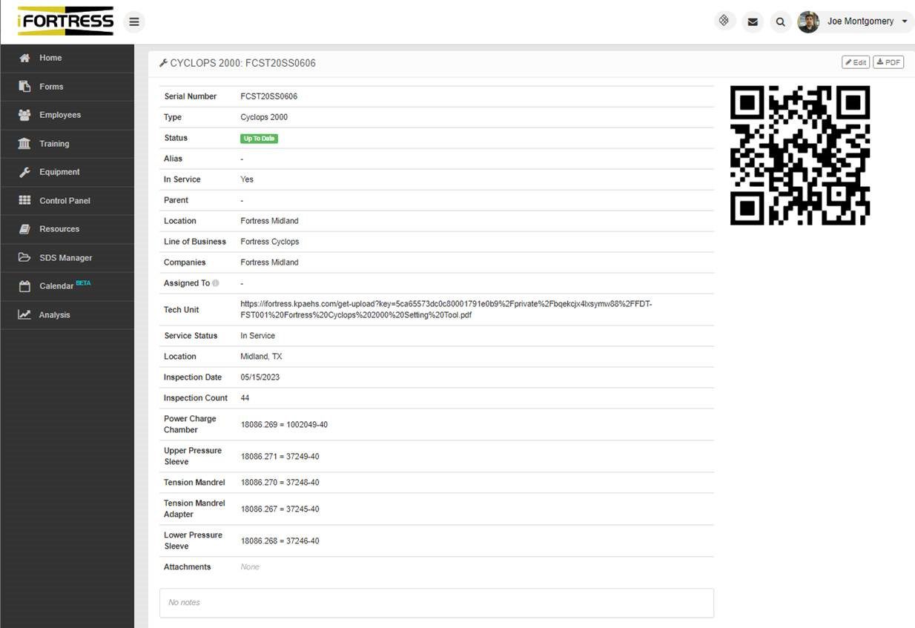Click Joe Montgomery's avatar picture
The height and width of the screenshot is (628, 915).
(808, 22)
